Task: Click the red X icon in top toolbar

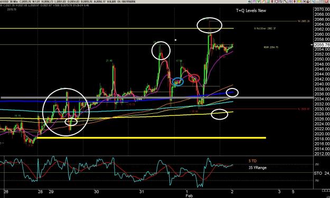Action: click(326, 2)
